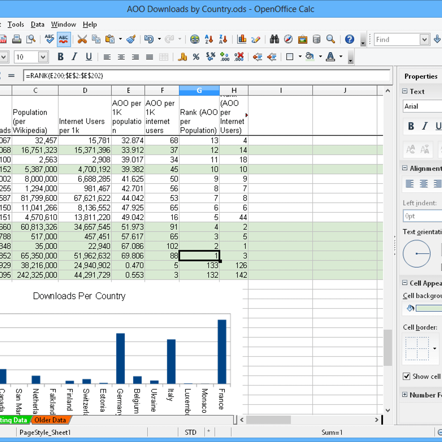
Task: Toggle Italic in the formatting toolbar
Action: click(74, 57)
